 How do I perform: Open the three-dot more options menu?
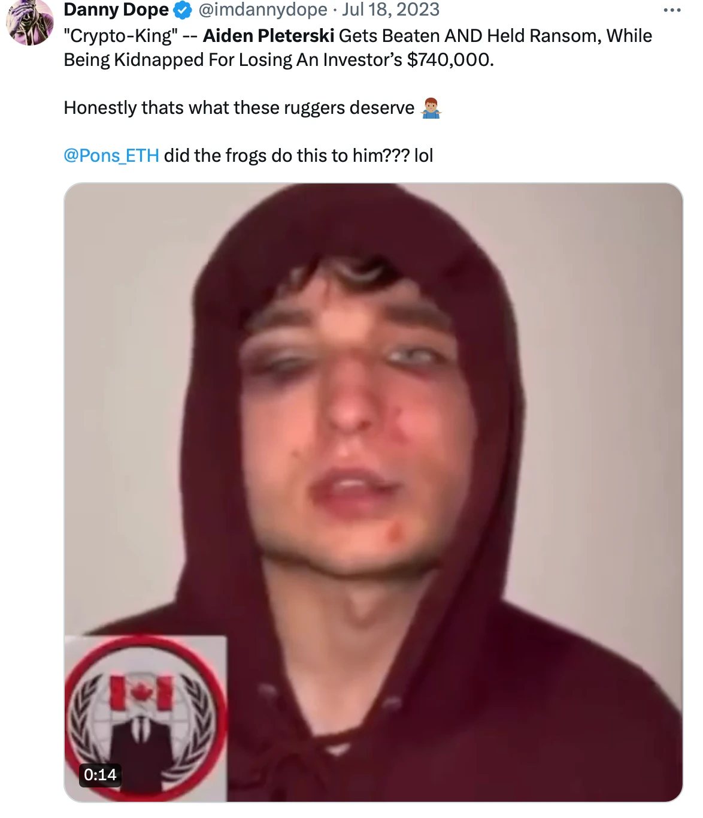tap(672, 10)
